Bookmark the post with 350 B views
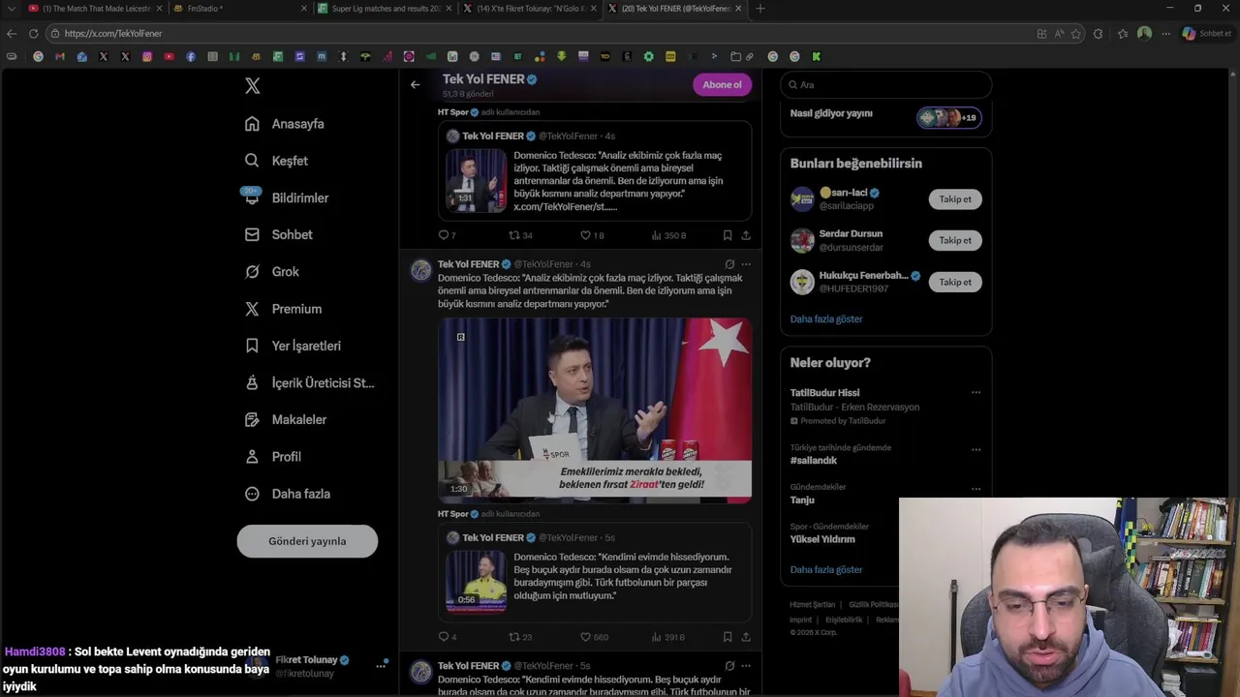This screenshot has height=697, width=1240. point(727,235)
